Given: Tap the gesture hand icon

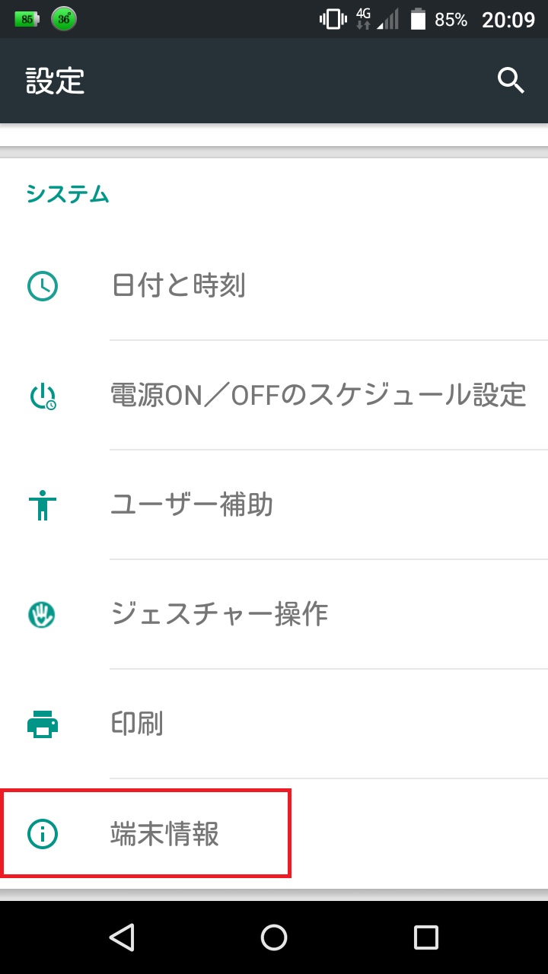Looking at the screenshot, I should (43, 615).
